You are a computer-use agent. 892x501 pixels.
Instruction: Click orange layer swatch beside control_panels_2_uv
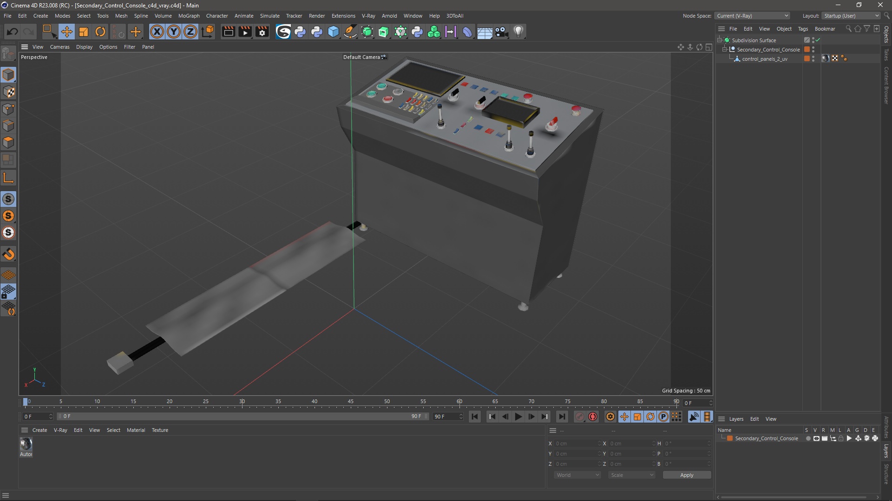coord(807,58)
